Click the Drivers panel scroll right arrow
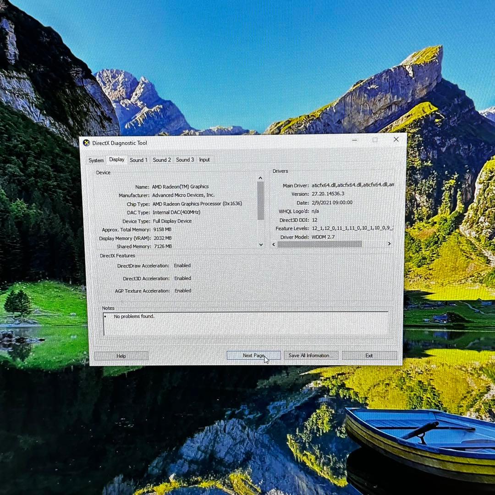 pos(389,244)
